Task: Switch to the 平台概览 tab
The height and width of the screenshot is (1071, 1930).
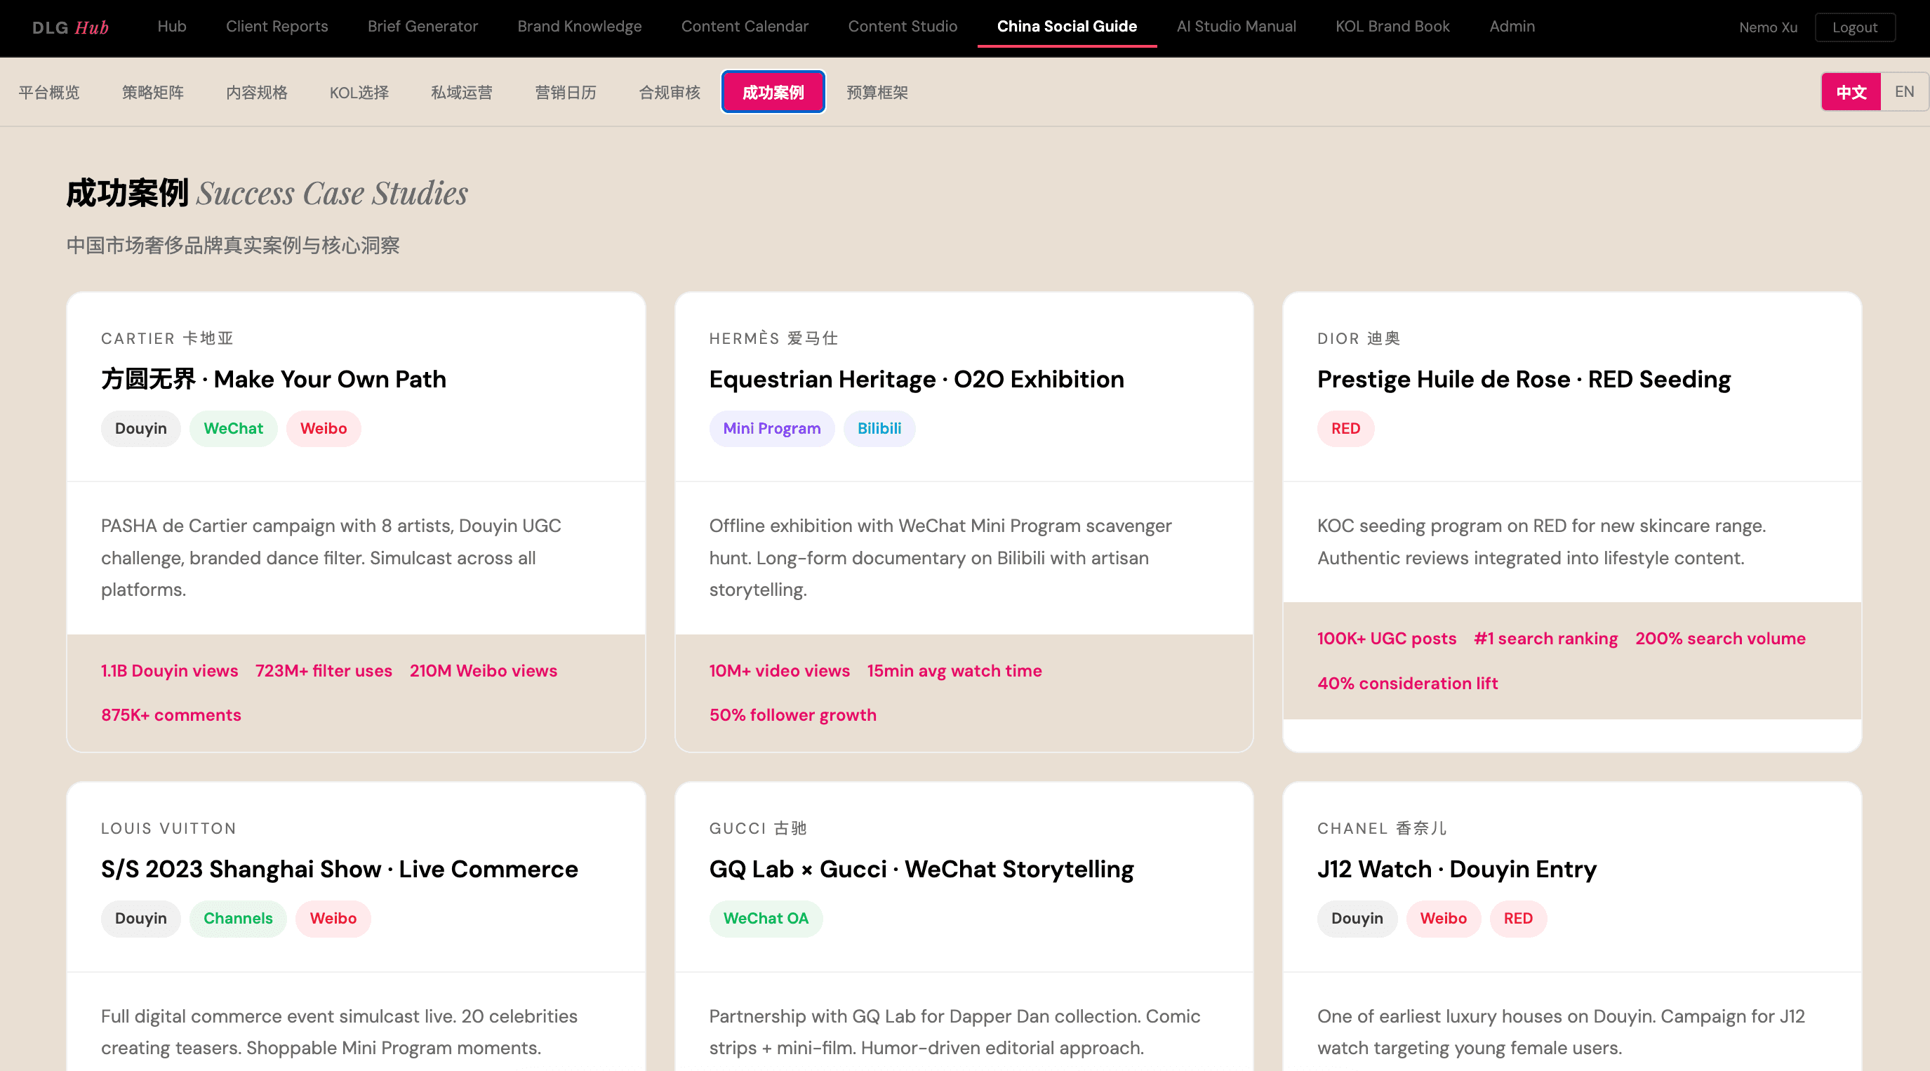Action: point(48,92)
